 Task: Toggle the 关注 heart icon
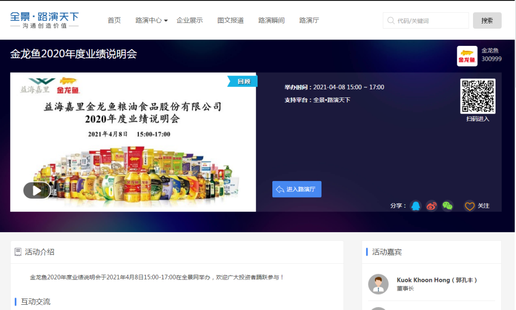(x=470, y=206)
